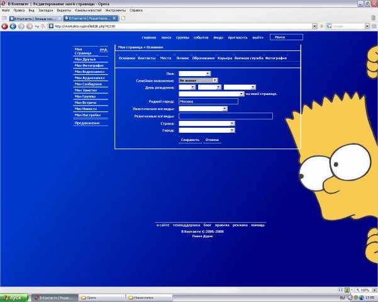The image size is (378, 302).
Task: Open the Пол dropdown
Action: [195, 74]
